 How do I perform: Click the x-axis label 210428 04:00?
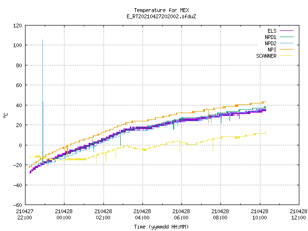[142, 215]
